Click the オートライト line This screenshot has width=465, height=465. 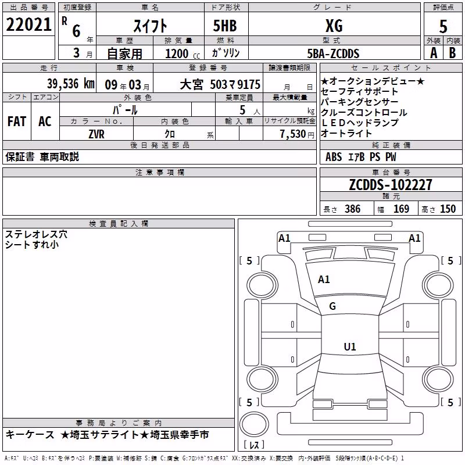coord(346,133)
